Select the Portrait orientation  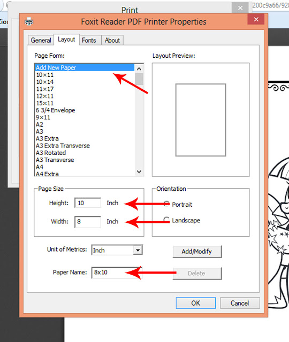[178, 204]
